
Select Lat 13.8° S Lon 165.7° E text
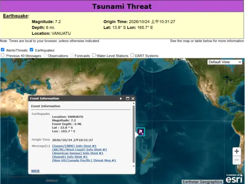tap(128, 27)
